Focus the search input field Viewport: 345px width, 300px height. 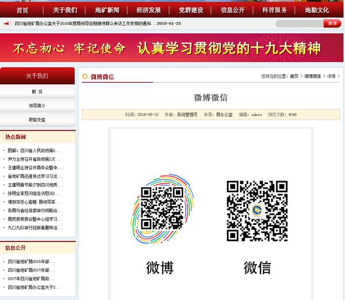click(299, 24)
